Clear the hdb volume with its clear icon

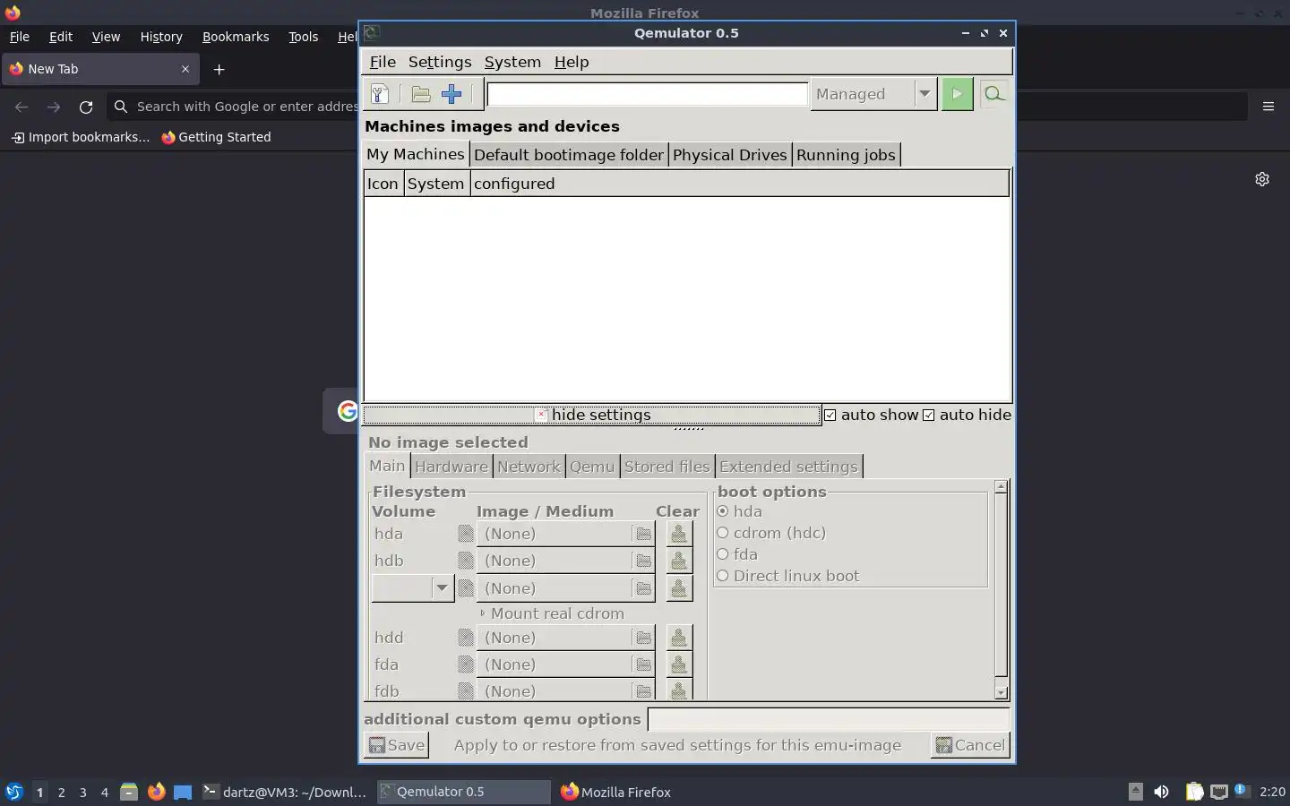tap(679, 561)
